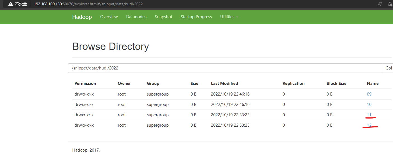393x167 pixels.
Task: Click the Size column header
Action: click(x=194, y=83)
